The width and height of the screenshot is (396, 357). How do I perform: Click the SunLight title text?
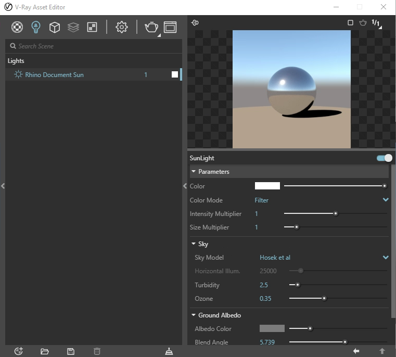tap(202, 158)
